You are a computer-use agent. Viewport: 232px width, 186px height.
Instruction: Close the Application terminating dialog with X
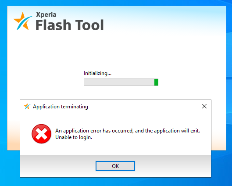coord(204,106)
